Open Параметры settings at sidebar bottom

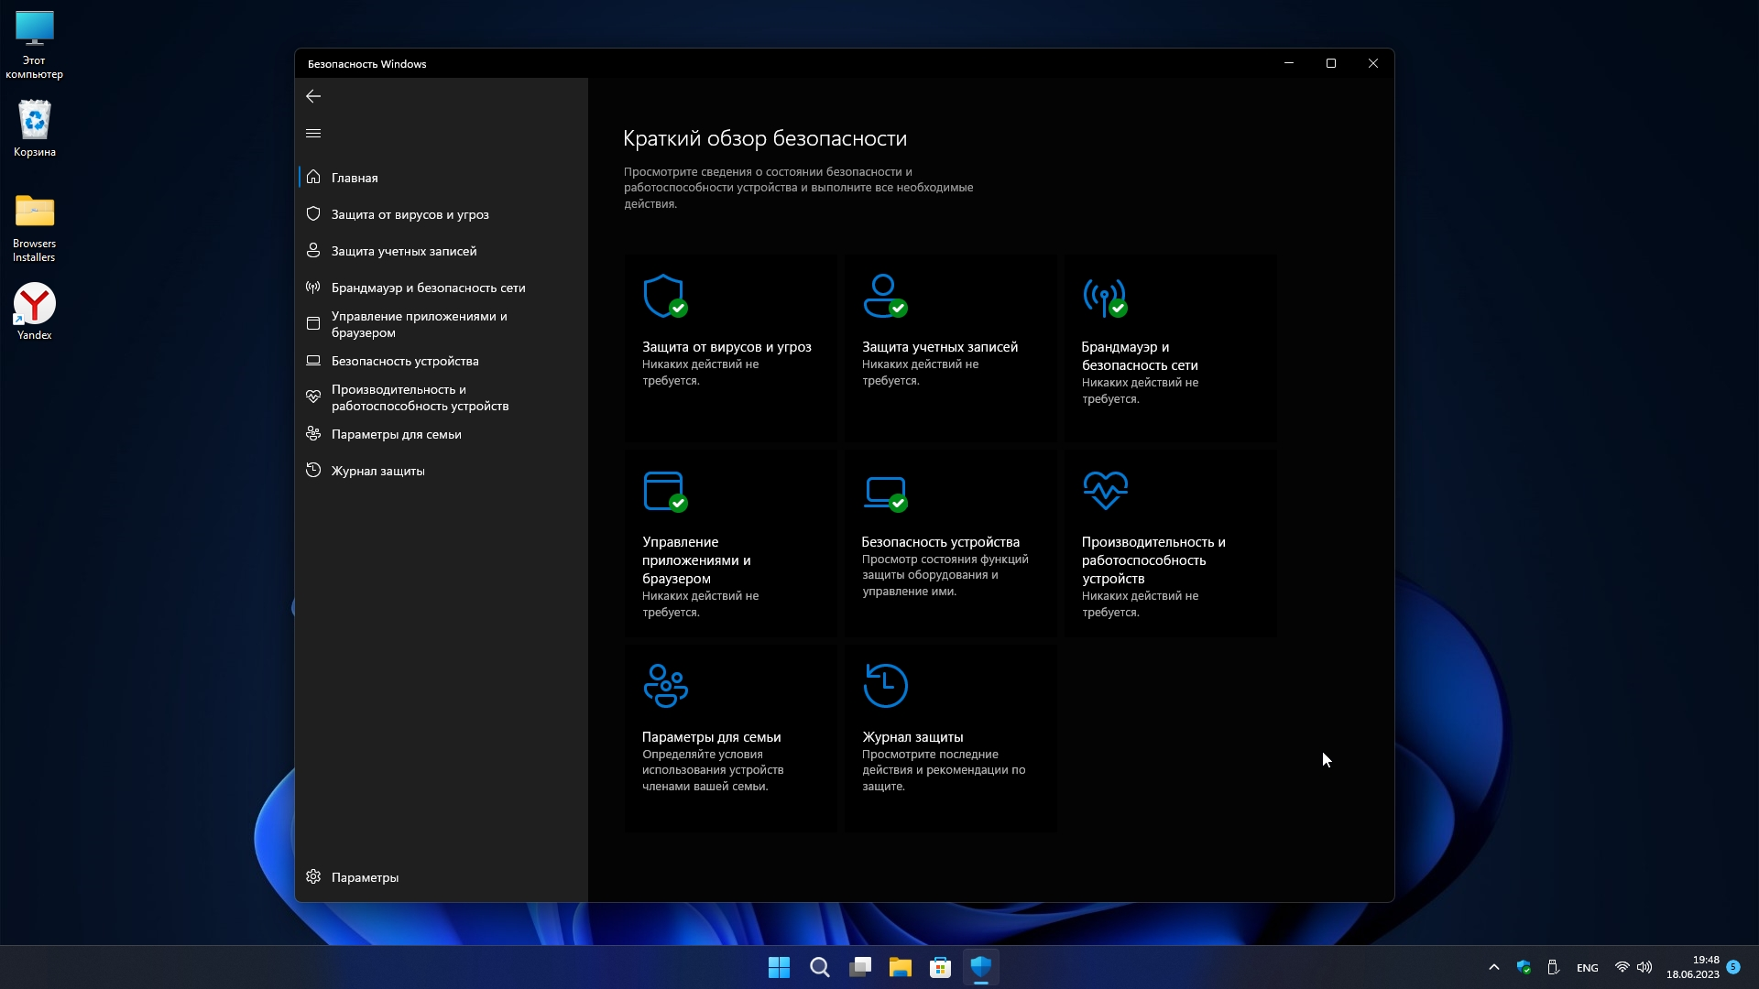364,877
